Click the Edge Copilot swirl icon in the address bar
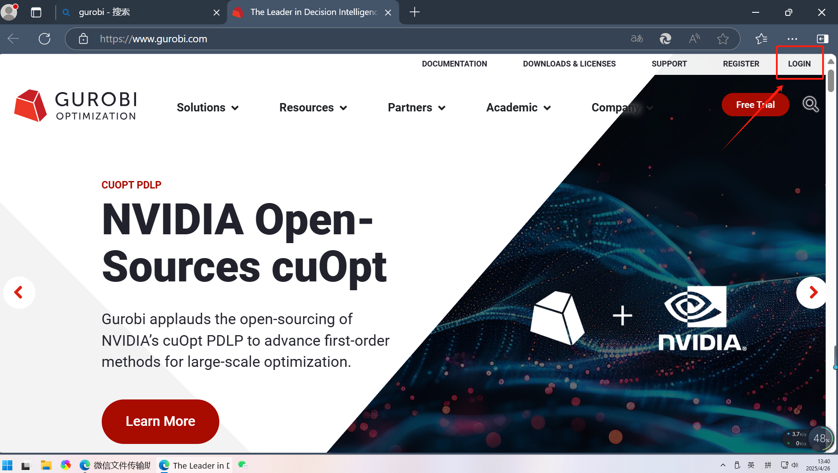This screenshot has height=473, width=838. [x=665, y=39]
